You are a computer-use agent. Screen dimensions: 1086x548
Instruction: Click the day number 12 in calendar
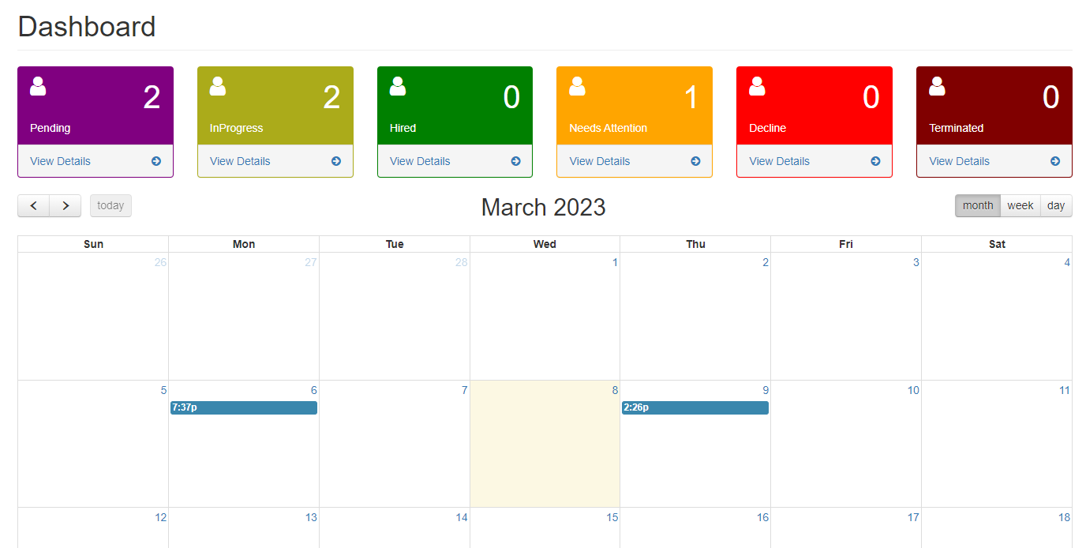click(x=161, y=517)
